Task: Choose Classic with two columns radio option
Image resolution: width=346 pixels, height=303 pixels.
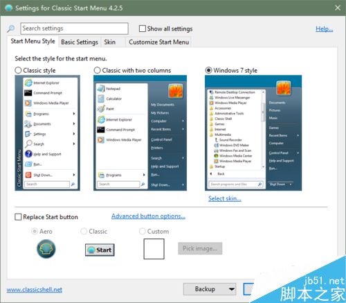Action: coord(98,70)
